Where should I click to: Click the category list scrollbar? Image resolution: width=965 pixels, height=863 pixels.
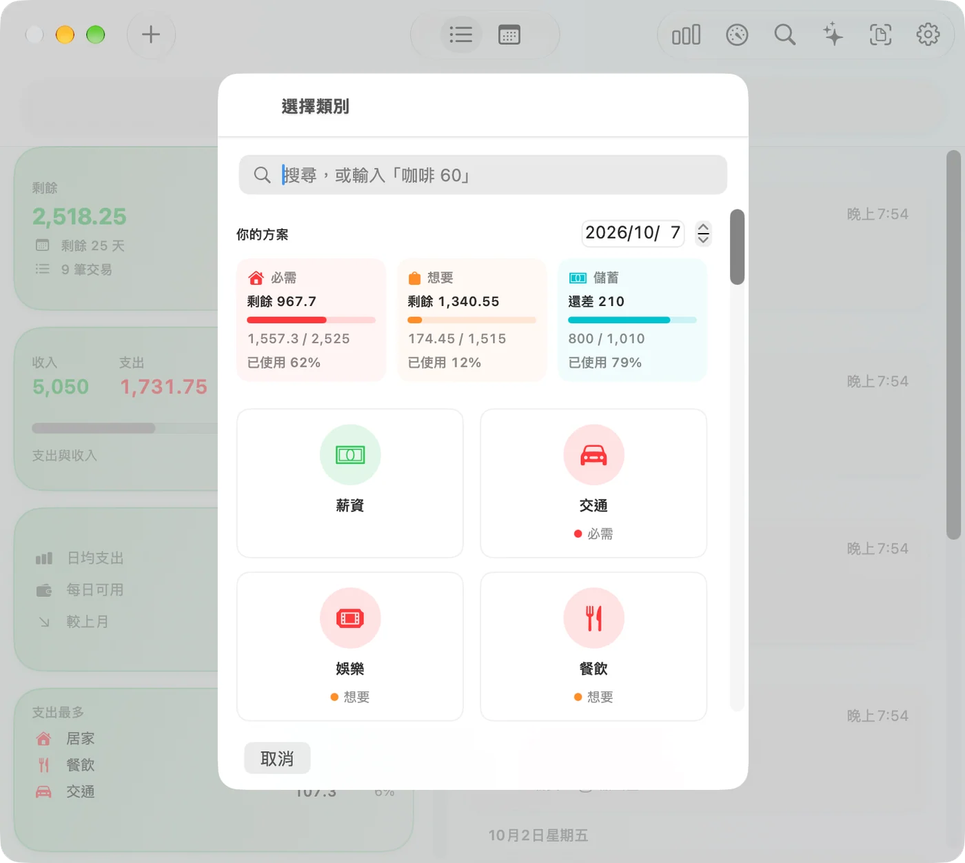[x=737, y=247]
